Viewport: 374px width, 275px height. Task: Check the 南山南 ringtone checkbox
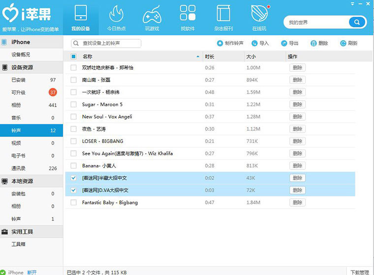[73, 80]
